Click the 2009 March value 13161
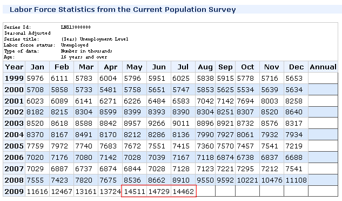The width and height of the screenshot is (342, 201). (x=86, y=191)
